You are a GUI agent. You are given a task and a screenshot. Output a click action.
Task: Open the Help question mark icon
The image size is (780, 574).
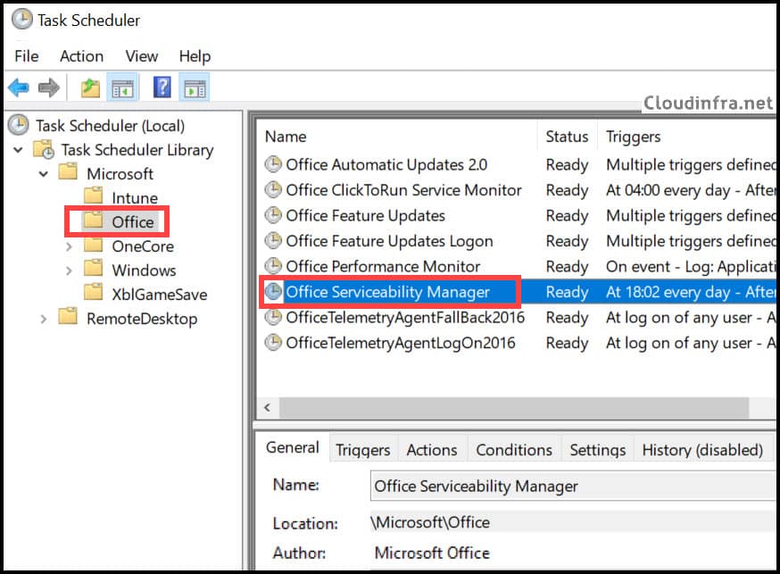coord(162,87)
